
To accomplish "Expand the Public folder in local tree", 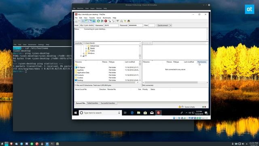I will click(86, 51).
